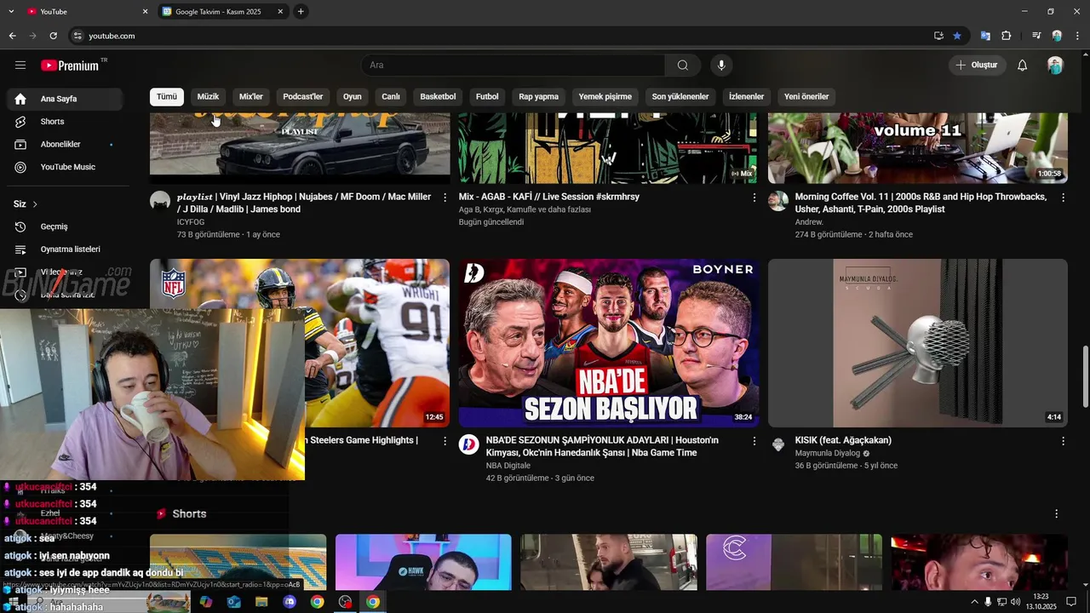Play the KISIK video thumbnail

pyautogui.click(x=918, y=343)
